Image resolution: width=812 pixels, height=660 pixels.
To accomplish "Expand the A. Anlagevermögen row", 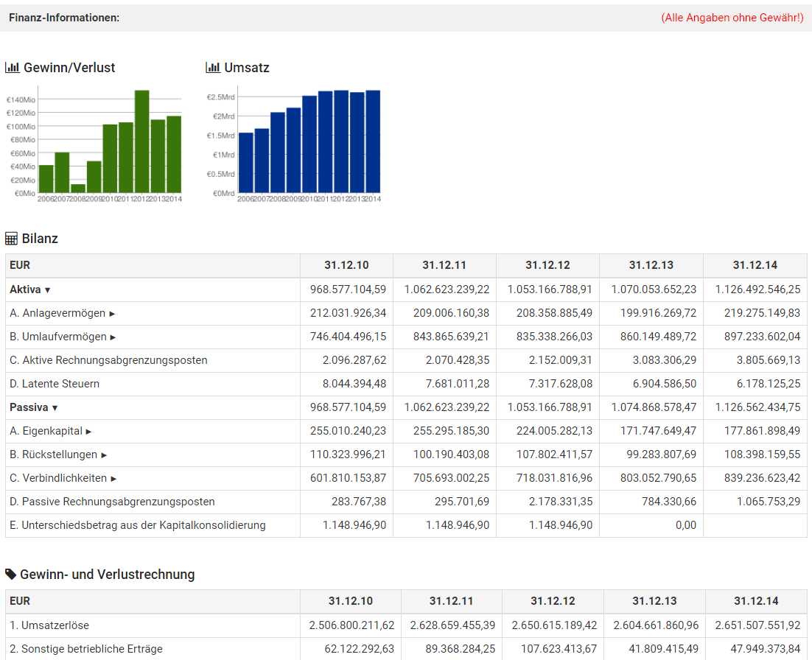I will pyautogui.click(x=112, y=314).
